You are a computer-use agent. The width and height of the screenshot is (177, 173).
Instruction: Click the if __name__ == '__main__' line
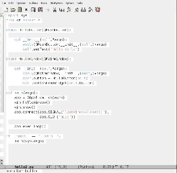(34, 136)
